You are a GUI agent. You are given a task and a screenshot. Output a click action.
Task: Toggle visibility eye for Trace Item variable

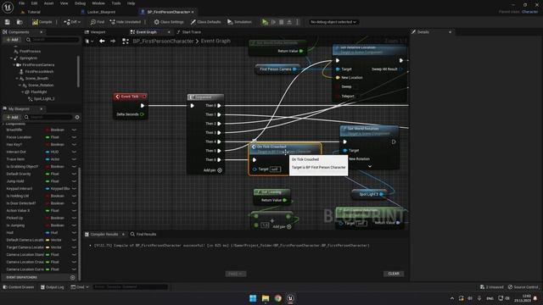click(x=74, y=159)
